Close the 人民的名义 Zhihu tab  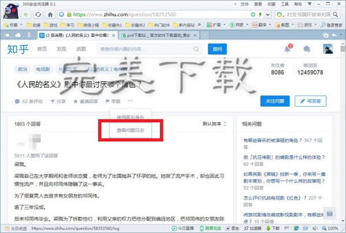click(x=113, y=35)
